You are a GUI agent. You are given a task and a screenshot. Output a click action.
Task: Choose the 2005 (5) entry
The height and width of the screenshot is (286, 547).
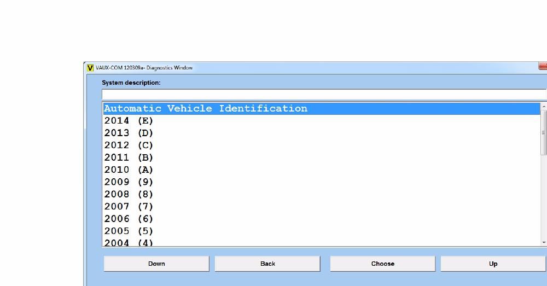pyautogui.click(x=129, y=231)
